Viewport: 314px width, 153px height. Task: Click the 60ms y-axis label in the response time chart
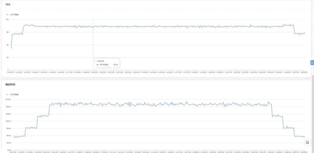click(9, 136)
